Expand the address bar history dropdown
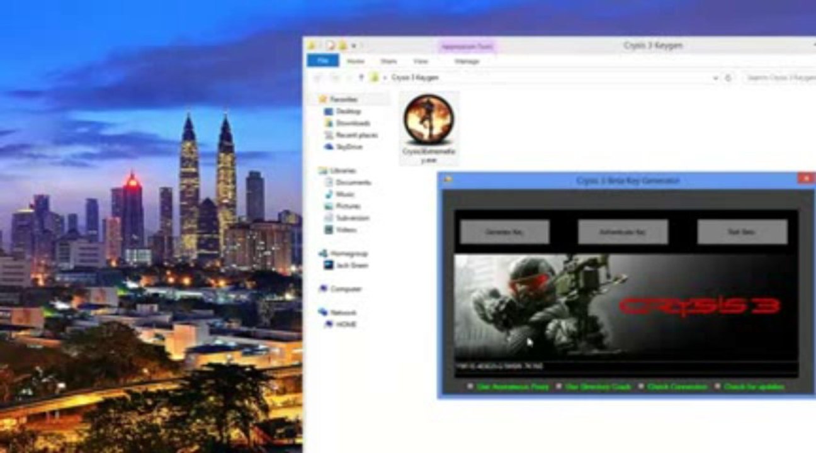Screen dimensions: 816x453 pyautogui.click(x=715, y=78)
